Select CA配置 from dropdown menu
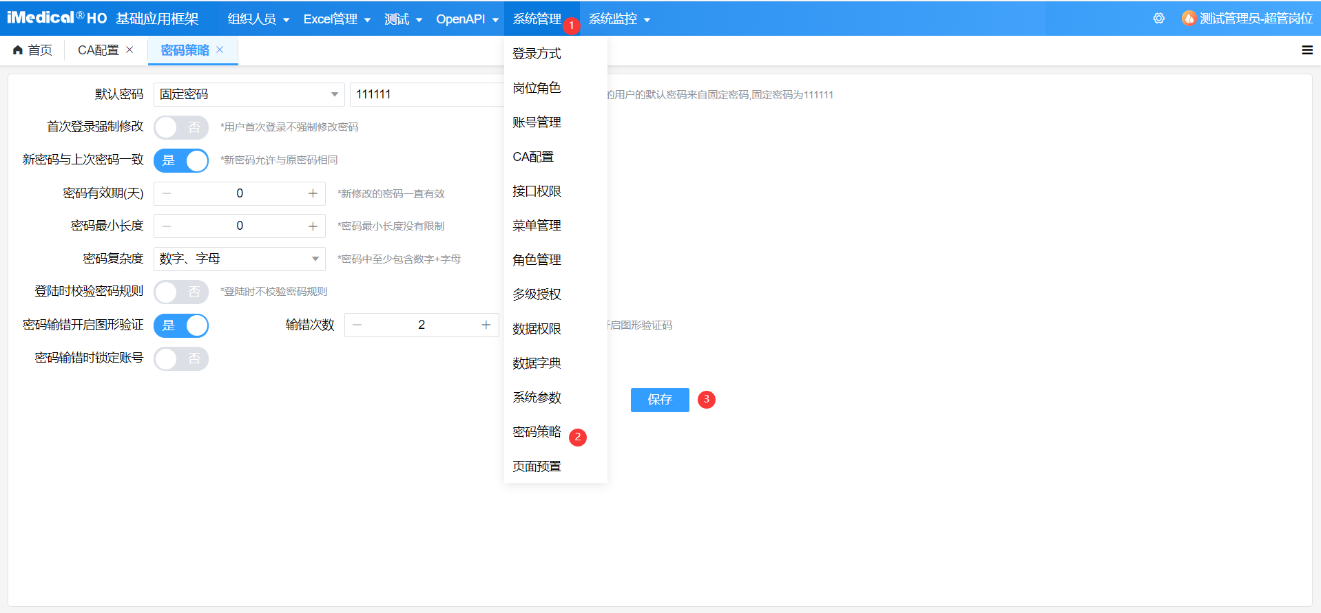The width and height of the screenshot is (1321, 613). pyautogui.click(x=556, y=157)
